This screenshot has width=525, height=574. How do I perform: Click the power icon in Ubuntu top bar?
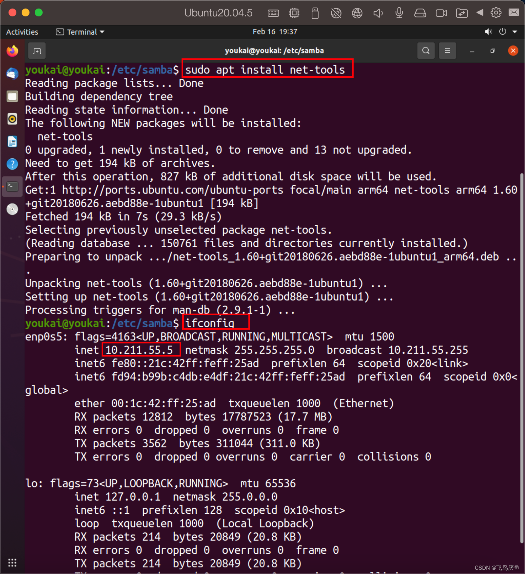[x=502, y=31]
